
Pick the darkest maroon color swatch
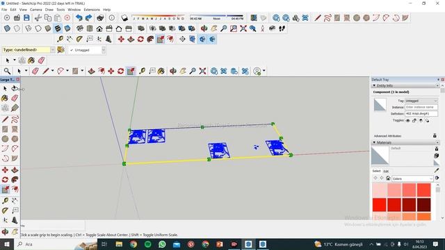[423, 205]
